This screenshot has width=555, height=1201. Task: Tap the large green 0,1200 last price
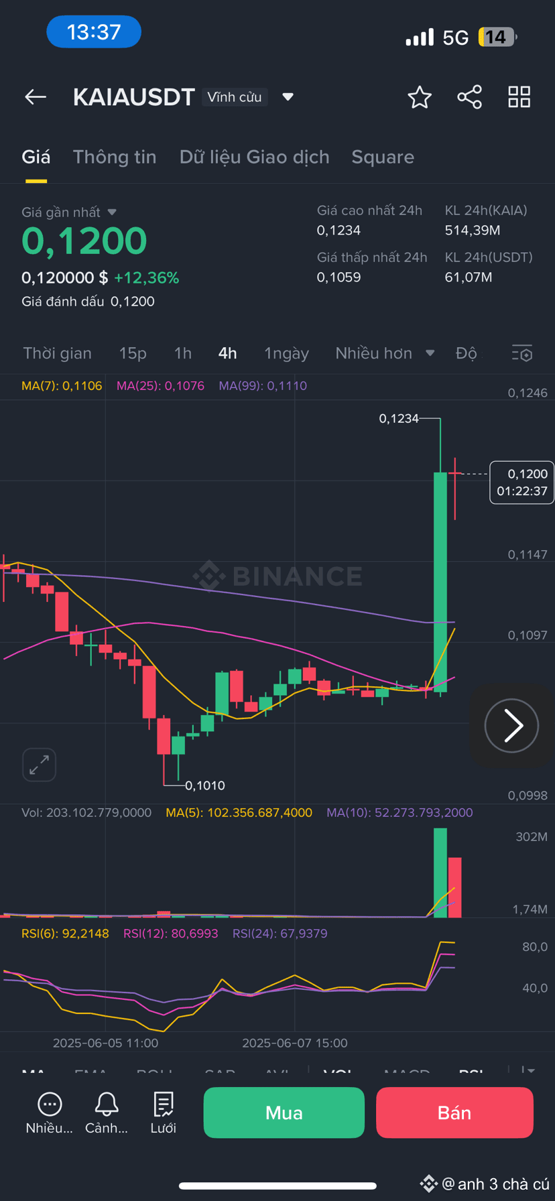click(84, 241)
